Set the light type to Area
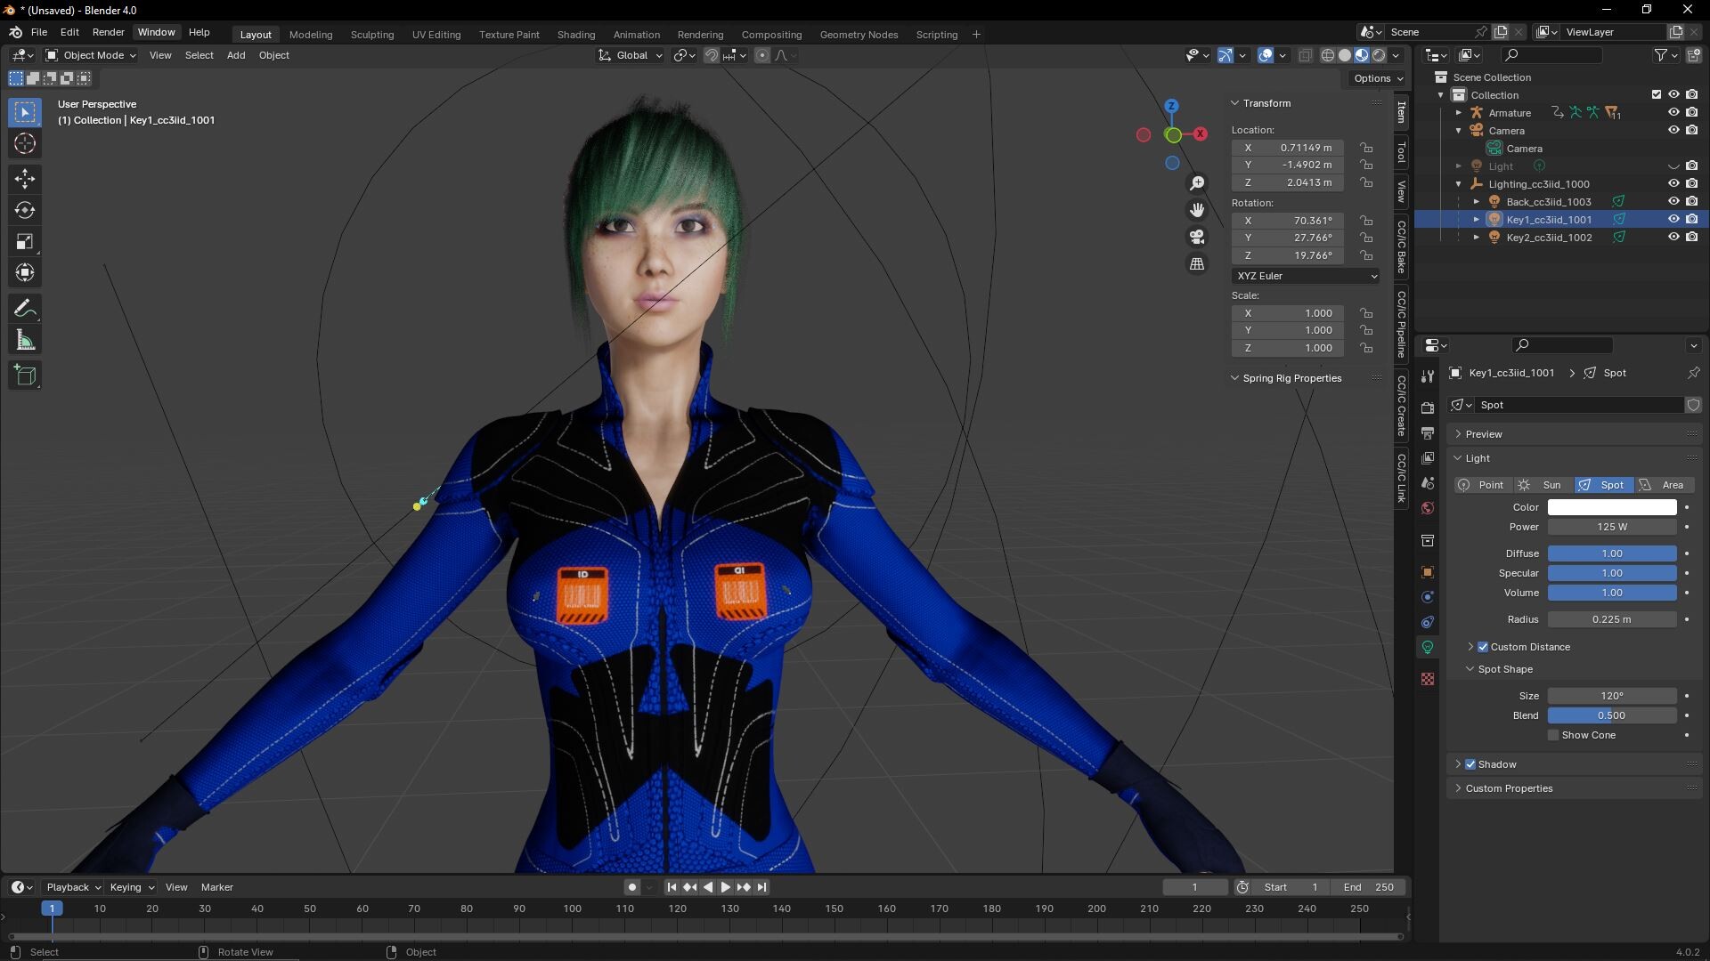Screen dimensions: 1710x961 click(1664, 485)
